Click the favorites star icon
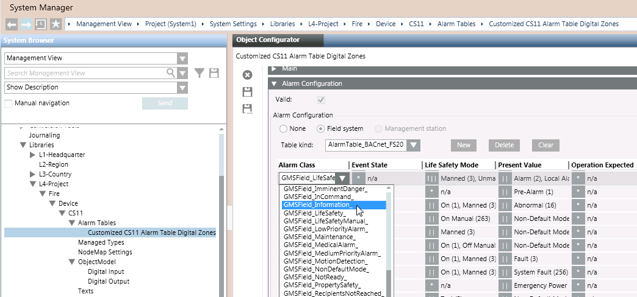This screenshot has height=297, width=637. 56,24
